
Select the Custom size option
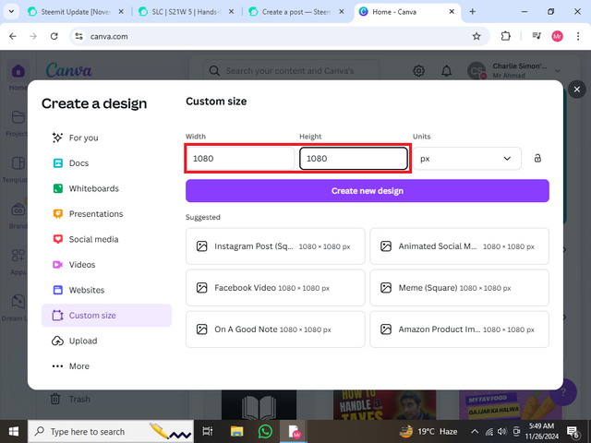pos(107,316)
